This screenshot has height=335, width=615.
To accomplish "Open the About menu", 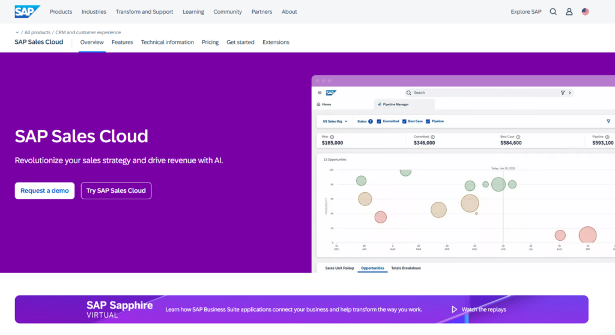I will point(289,12).
